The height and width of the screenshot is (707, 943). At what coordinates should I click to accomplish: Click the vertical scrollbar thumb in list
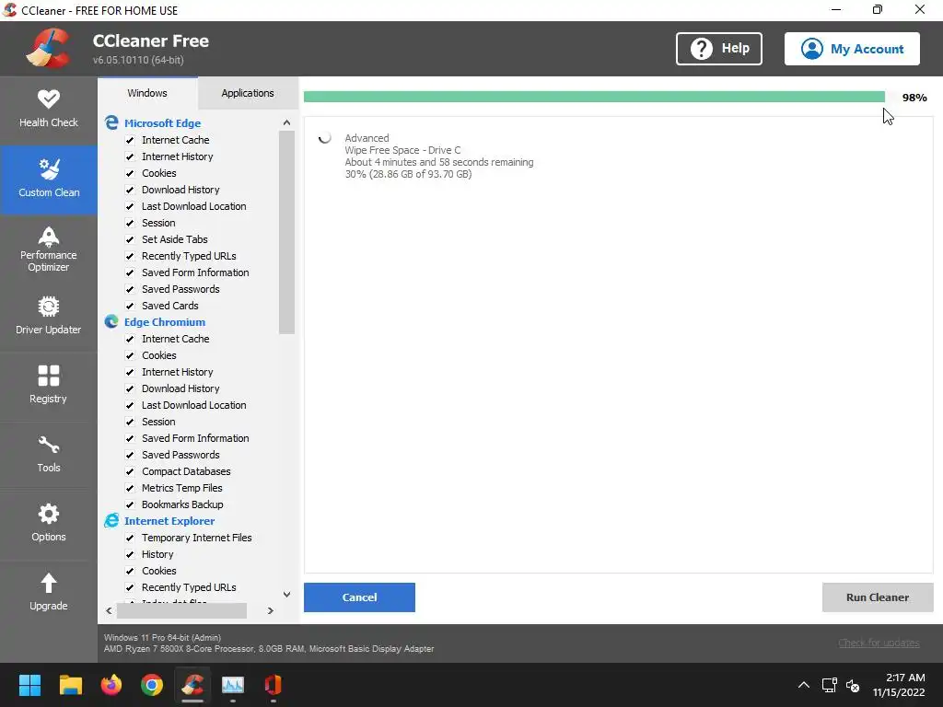click(x=287, y=232)
